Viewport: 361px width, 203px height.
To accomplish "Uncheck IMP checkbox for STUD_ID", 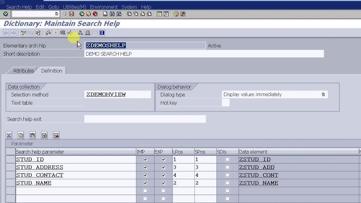I will tap(145, 159).
